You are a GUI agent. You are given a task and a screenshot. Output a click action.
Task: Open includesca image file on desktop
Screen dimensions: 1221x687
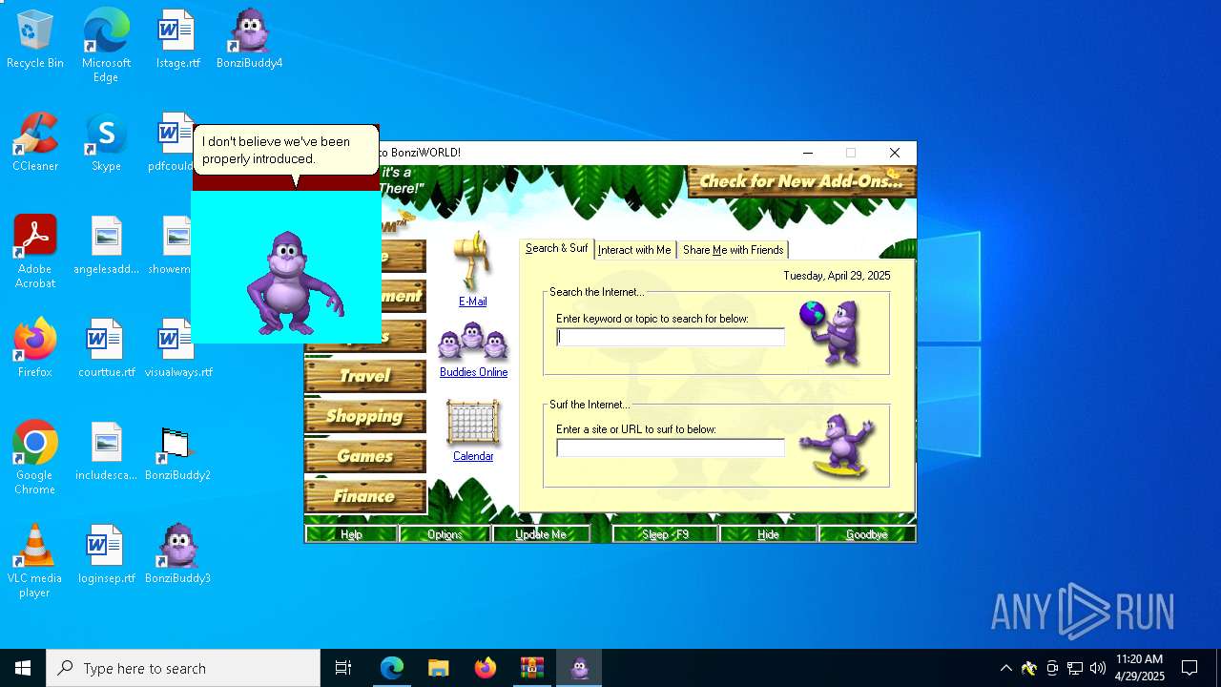coord(106,452)
